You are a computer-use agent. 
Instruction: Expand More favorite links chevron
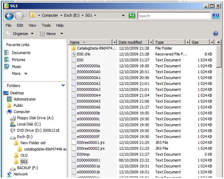(x=26, y=74)
